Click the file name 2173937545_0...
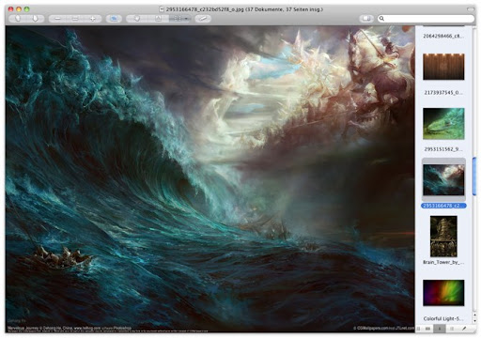 click(x=443, y=93)
